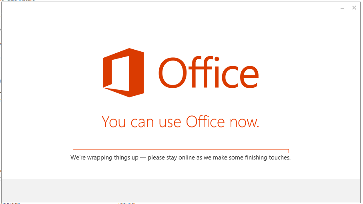
Task: Select the "You can use Office now." heading
Action: (180, 121)
